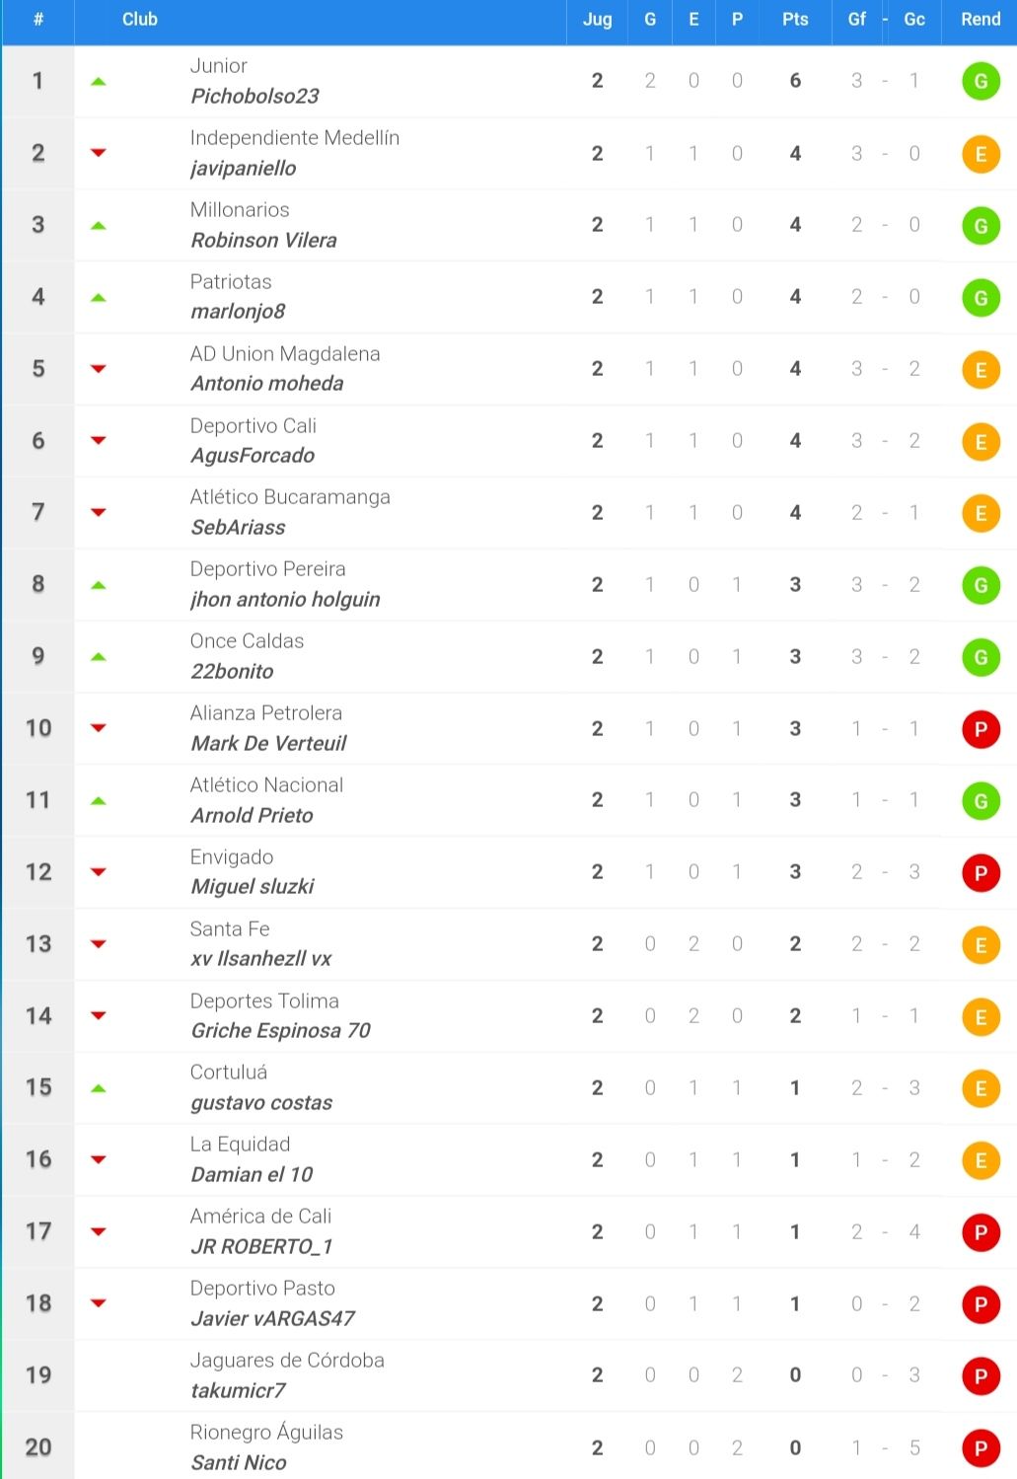Screen dimensions: 1017x1479
Task: Open the Deportes Tolima club page
Action: pos(264,1001)
